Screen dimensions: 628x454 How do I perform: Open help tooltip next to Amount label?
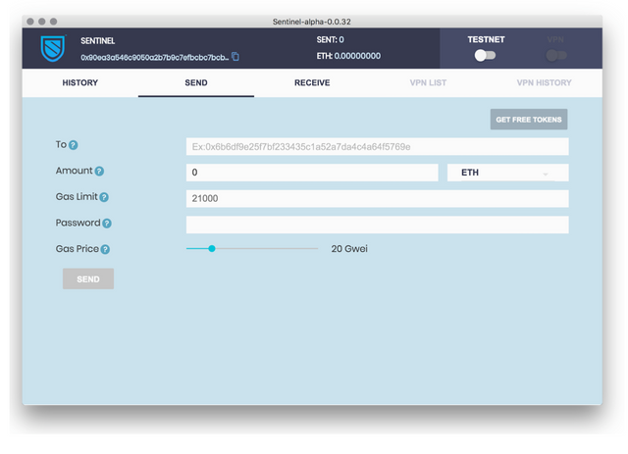pyautogui.click(x=99, y=171)
